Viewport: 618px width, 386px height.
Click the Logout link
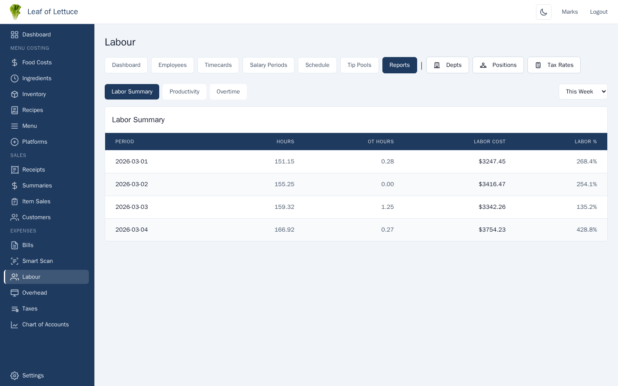tap(598, 12)
